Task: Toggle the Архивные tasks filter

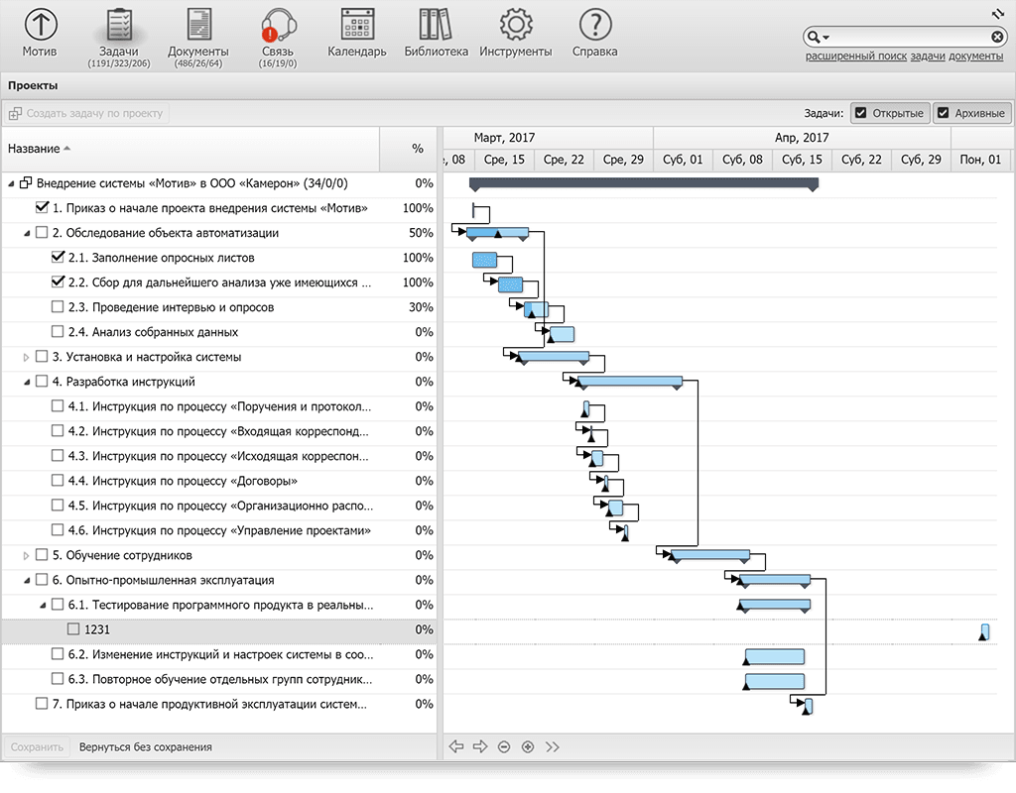Action: pos(972,113)
